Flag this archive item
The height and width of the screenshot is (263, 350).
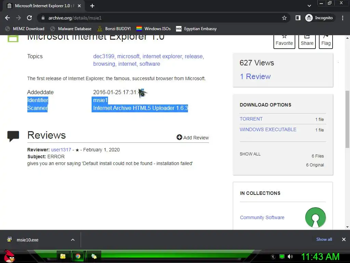pos(326,41)
